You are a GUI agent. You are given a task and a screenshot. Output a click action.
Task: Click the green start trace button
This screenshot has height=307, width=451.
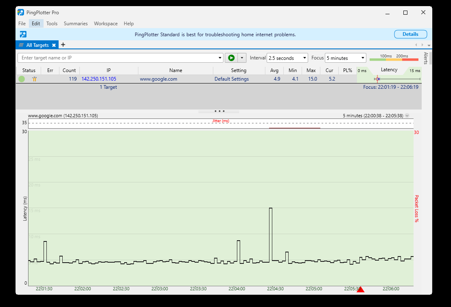coord(231,58)
